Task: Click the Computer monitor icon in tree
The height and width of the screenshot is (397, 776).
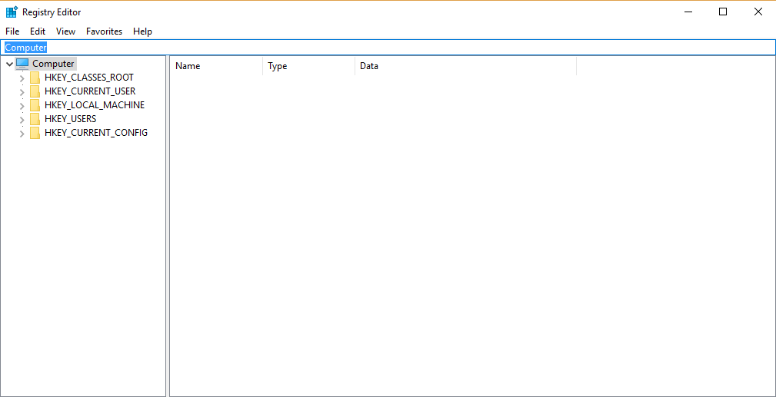Action: 23,64
